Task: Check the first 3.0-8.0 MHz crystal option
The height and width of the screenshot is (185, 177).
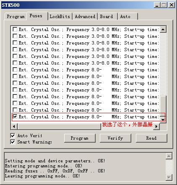Action: (15, 29)
